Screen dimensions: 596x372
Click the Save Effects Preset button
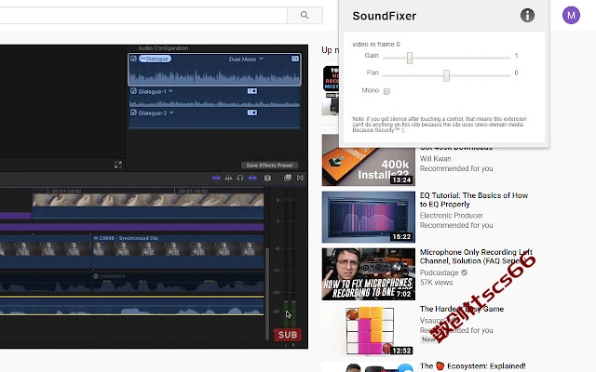point(269,166)
